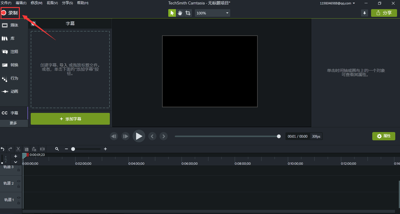Viewport: 400px width, 214px height.
Task: Add a new track with plus button
Action: tap(16, 156)
